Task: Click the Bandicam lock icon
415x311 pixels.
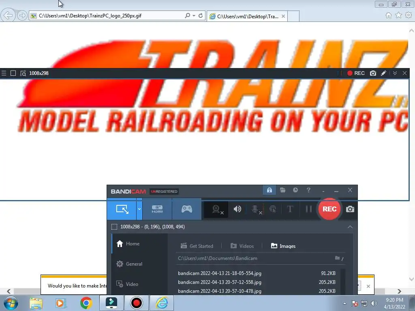Action: tap(270, 190)
